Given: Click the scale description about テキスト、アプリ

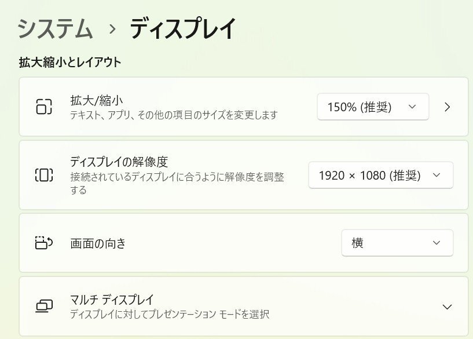Looking at the screenshot, I should point(174,115).
